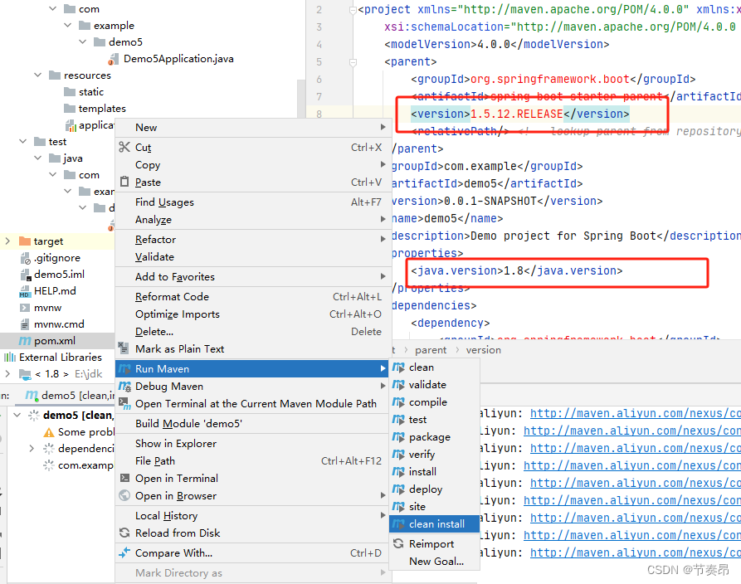Click the Maven icon beside verify goal
Screen dimensions: 741x584
[x=398, y=454]
